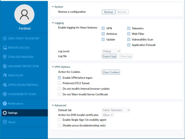The width and height of the screenshot is (185, 139).
Task: Toggle Web Filter logging checkbox
Action: tap(129, 34)
